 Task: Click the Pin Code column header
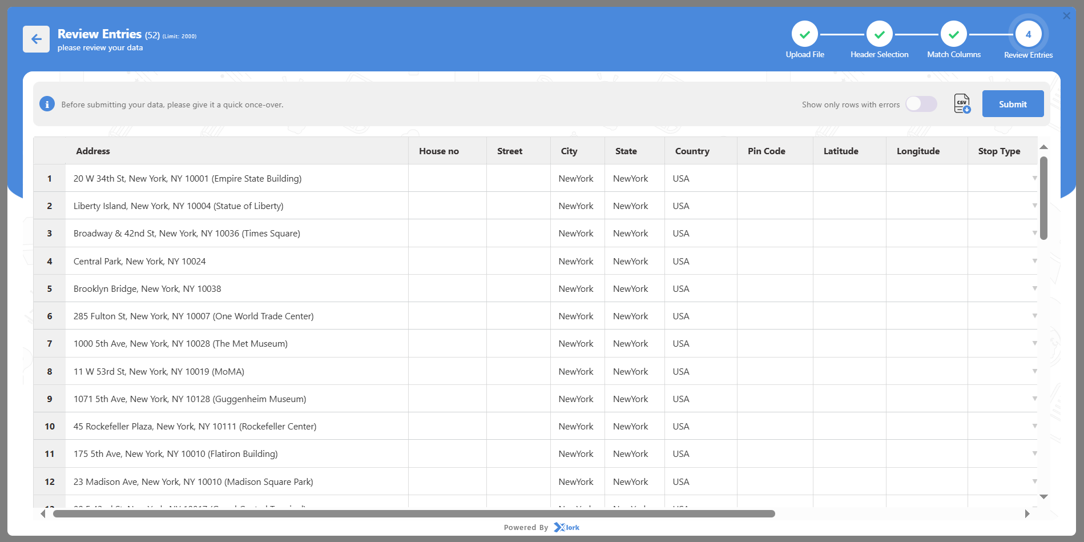[x=766, y=151]
